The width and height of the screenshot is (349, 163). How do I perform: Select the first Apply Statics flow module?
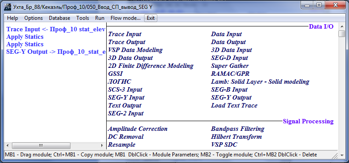(x=25, y=37)
